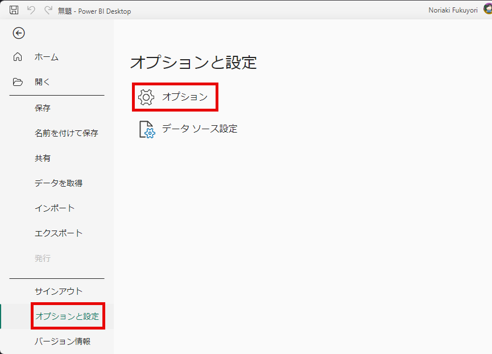Open the user profile avatar
492x354 pixels.
(x=487, y=9)
